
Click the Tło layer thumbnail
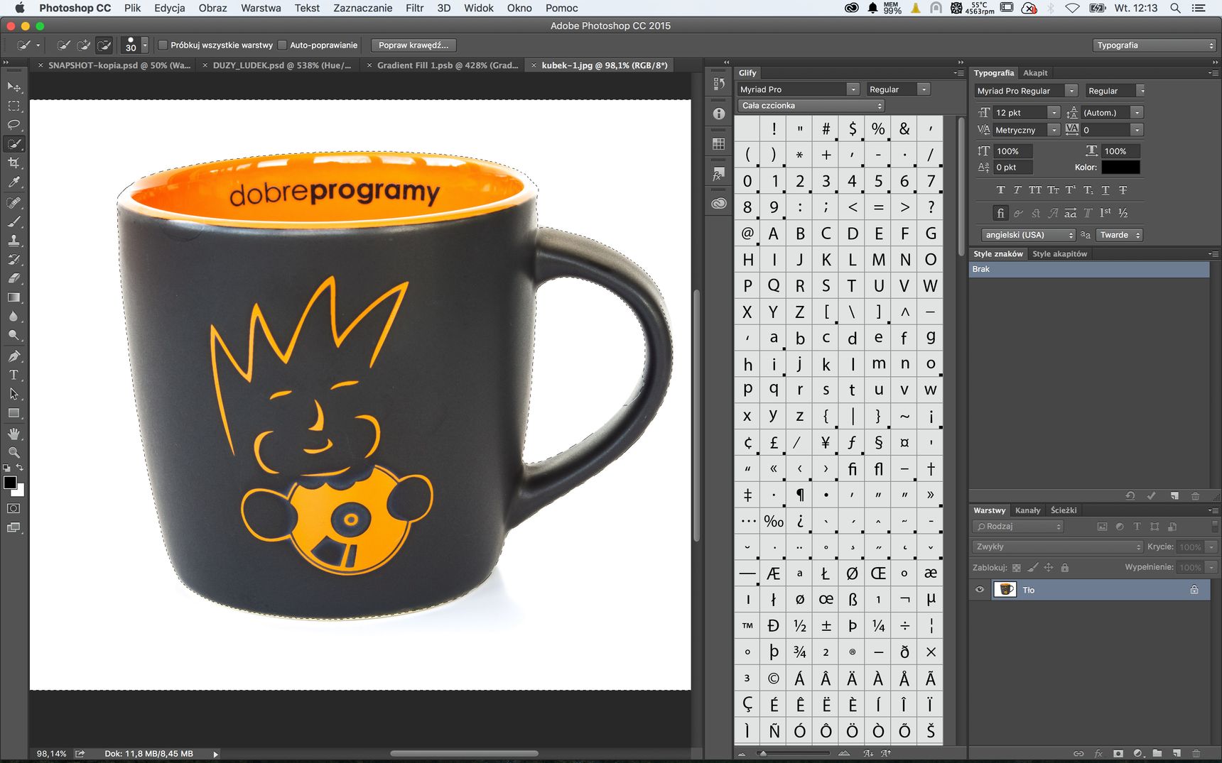pos(1005,590)
